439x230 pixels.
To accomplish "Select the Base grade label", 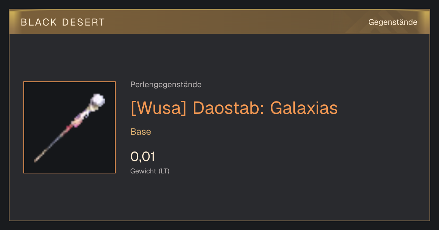I will point(141,132).
